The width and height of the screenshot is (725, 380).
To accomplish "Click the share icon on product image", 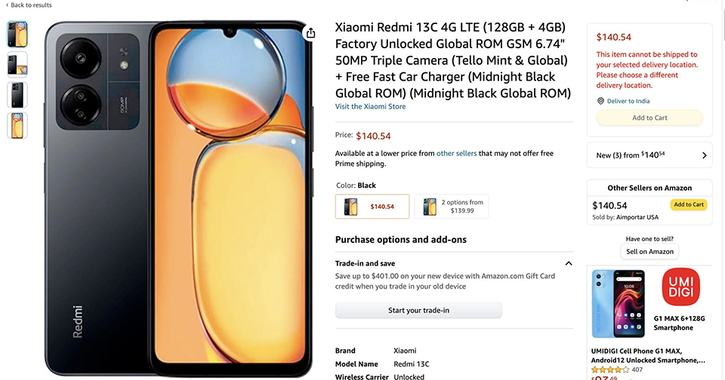I will pyautogui.click(x=310, y=33).
